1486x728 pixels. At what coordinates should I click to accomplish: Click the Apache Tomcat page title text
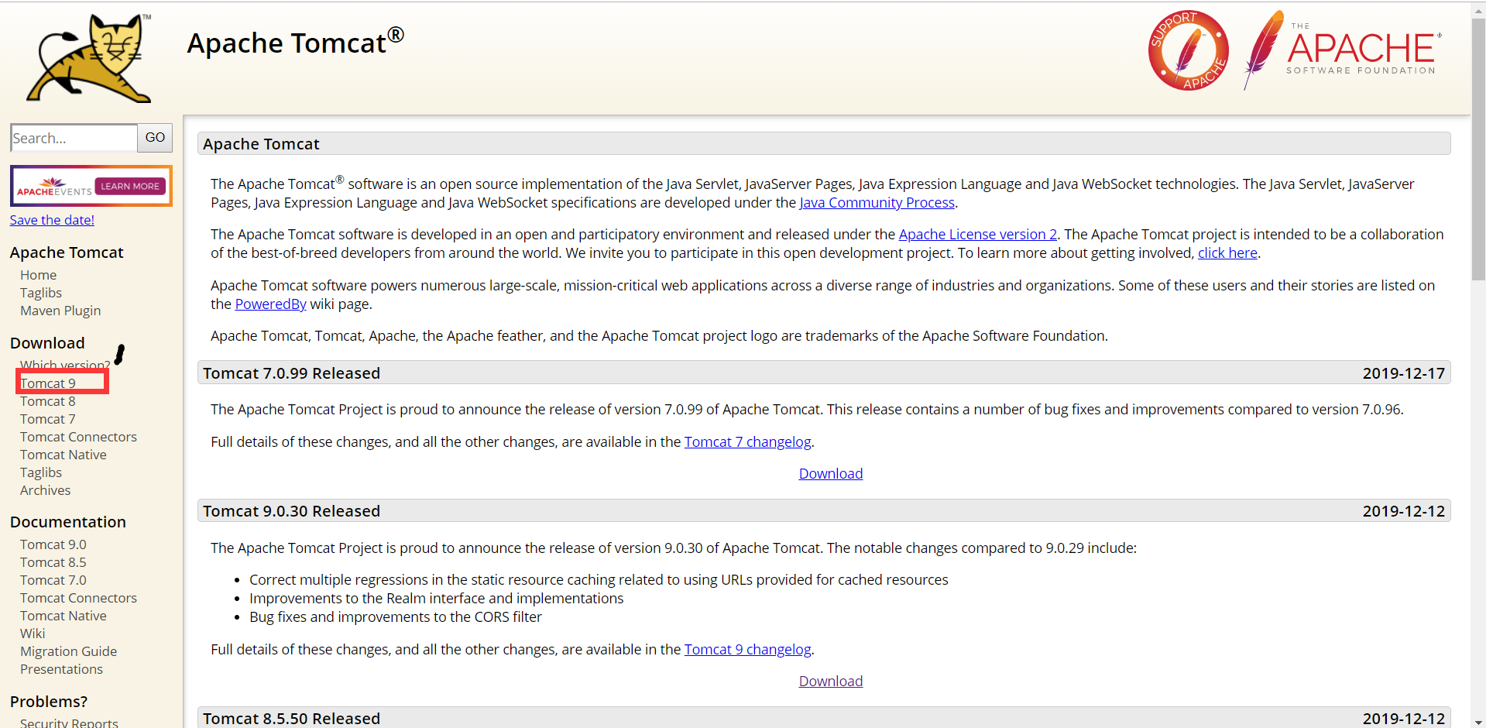coord(295,43)
